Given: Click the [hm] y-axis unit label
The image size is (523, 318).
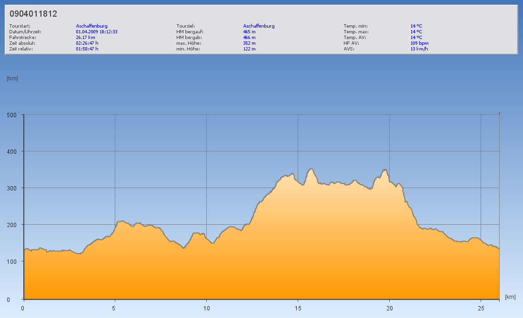Looking at the screenshot, I should (x=12, y=79).
